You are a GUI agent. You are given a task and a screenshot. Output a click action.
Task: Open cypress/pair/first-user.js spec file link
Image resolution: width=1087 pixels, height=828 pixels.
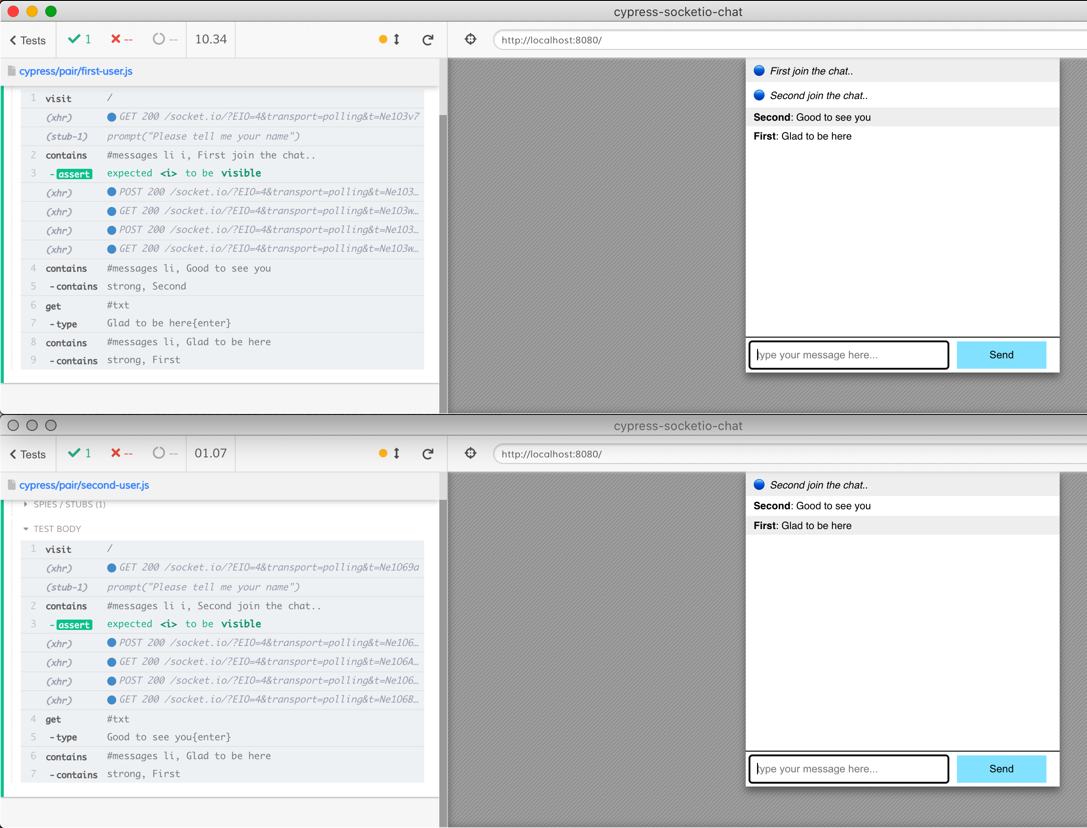coord(76,71)
